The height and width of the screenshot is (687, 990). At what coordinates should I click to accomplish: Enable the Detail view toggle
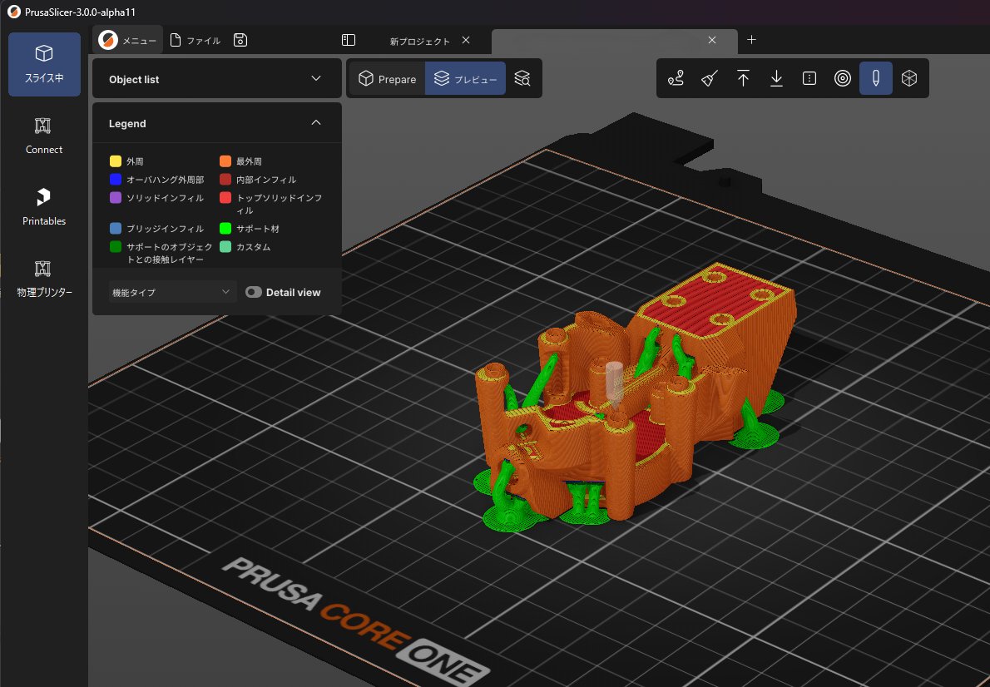pyautogui.click(x=254, y=292)
